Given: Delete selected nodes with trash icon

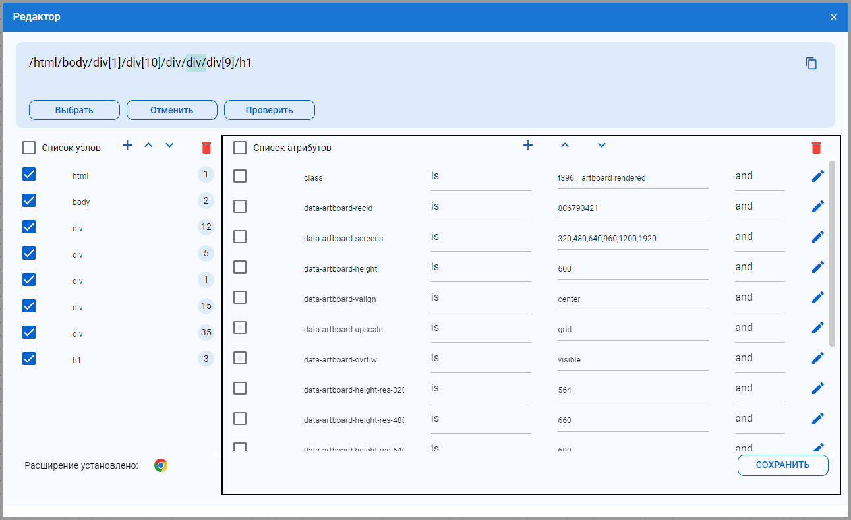Looking at the screenshot, I should pos(206,147).
